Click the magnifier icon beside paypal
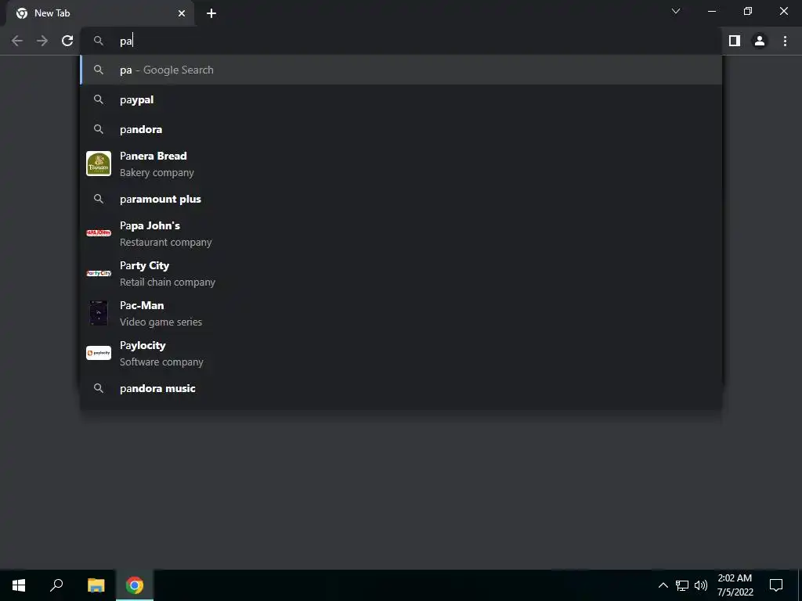Viewport: 802px width, 601px height. pyautogui.click(x=99, y=99)
